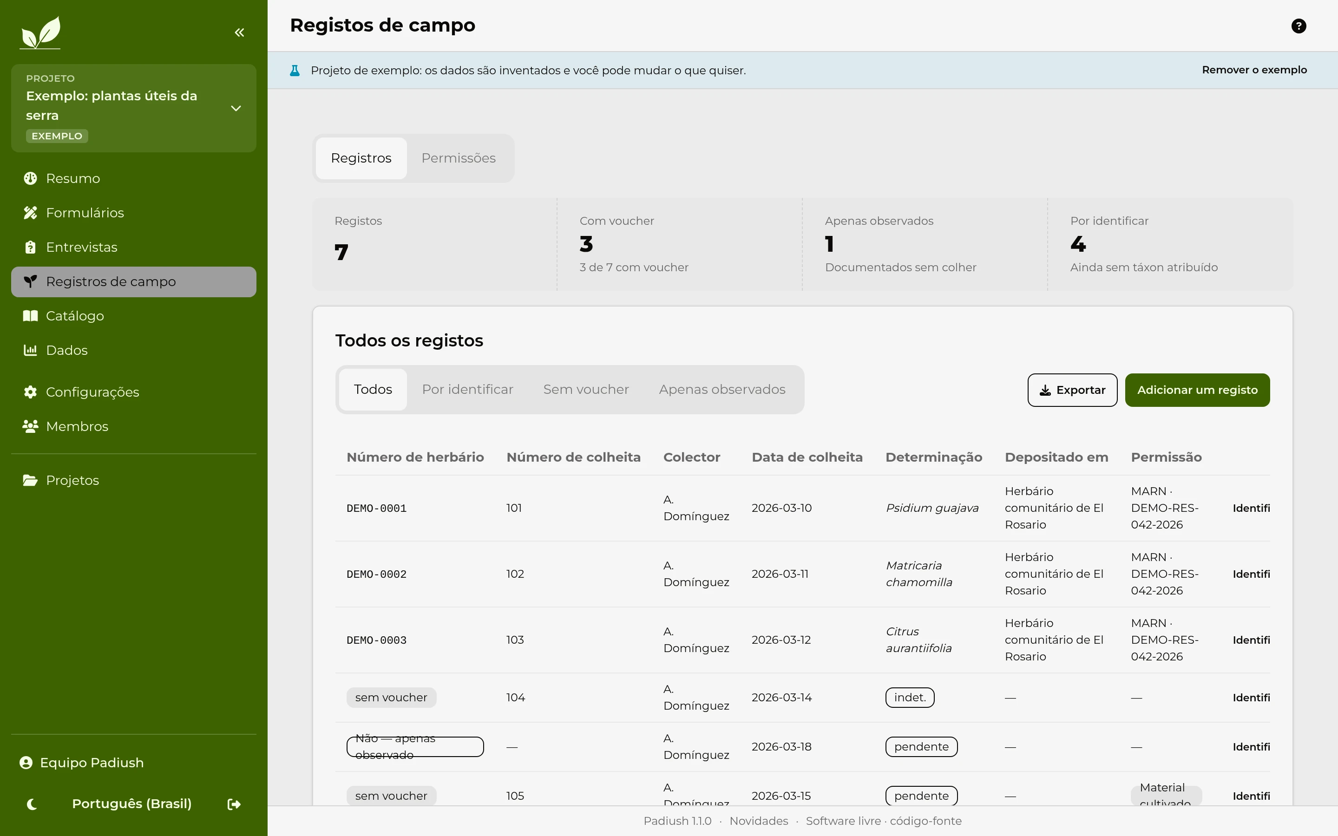
Task: Sort by Data de colheita column header
Action: tap(807, 457)
